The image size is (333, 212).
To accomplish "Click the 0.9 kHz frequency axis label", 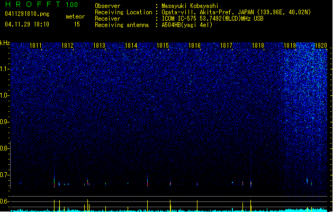I will (4, 122).
